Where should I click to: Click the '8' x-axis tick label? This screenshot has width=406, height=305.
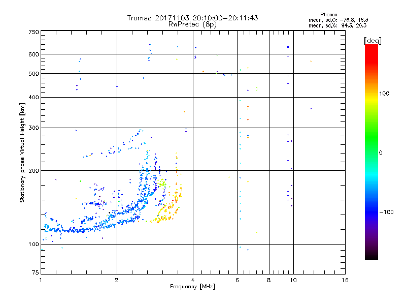(x=269, y=280)
